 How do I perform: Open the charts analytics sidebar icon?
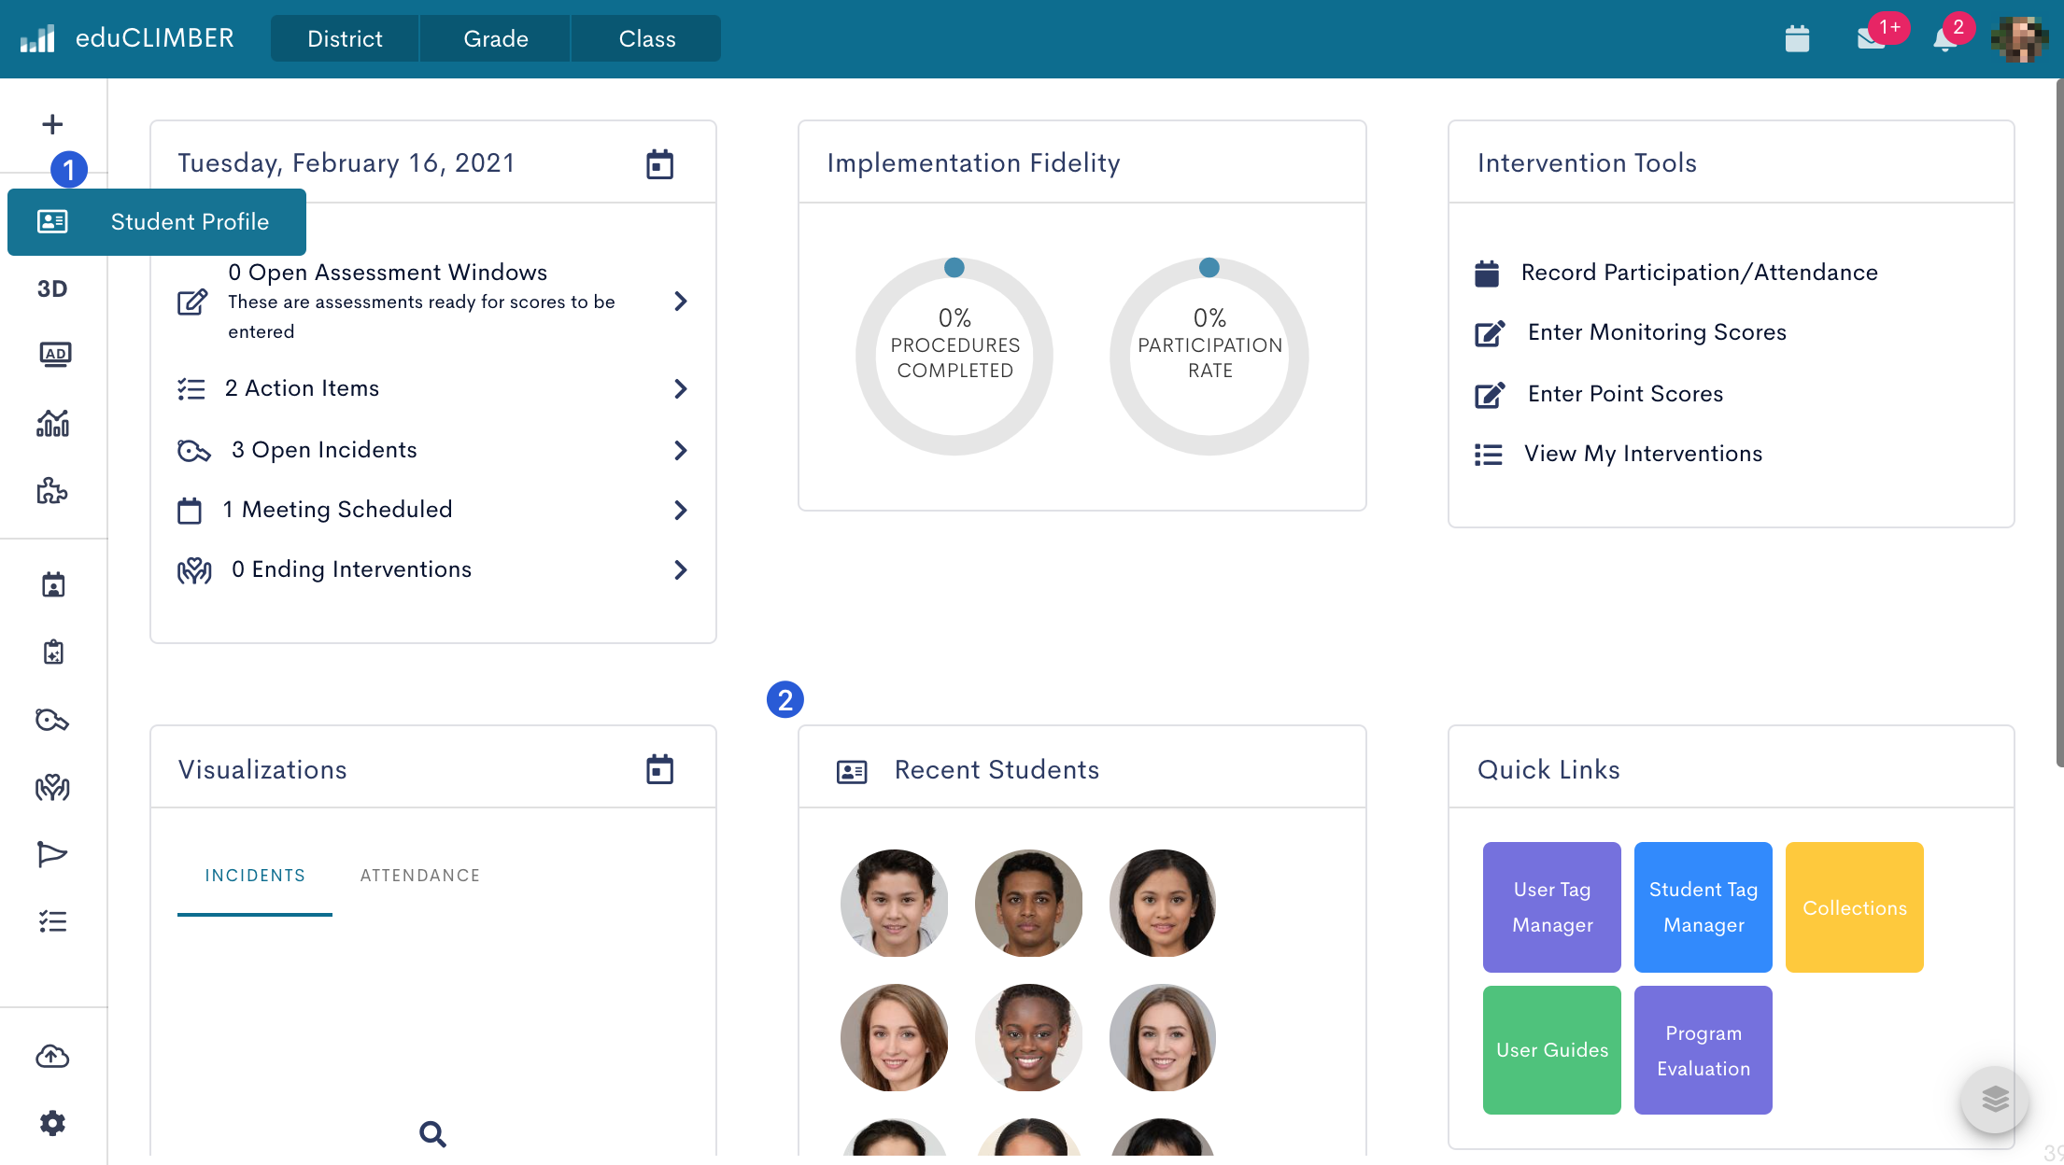point(52,423)
